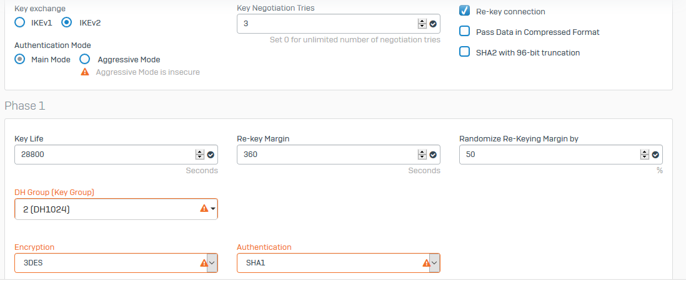Click the Re-key Margin input field
Screen dimensions: 686x281
coord(338,155)
